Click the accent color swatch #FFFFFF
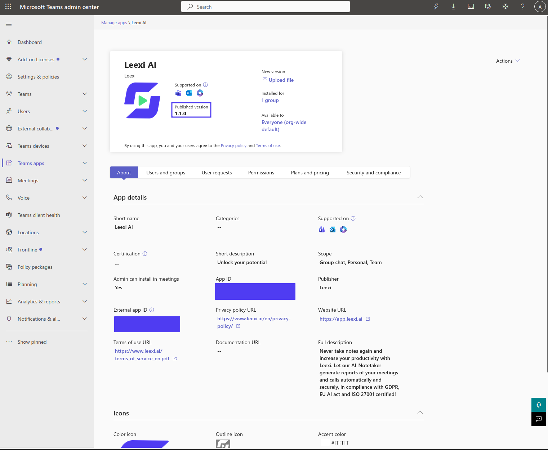 point(325,443)
